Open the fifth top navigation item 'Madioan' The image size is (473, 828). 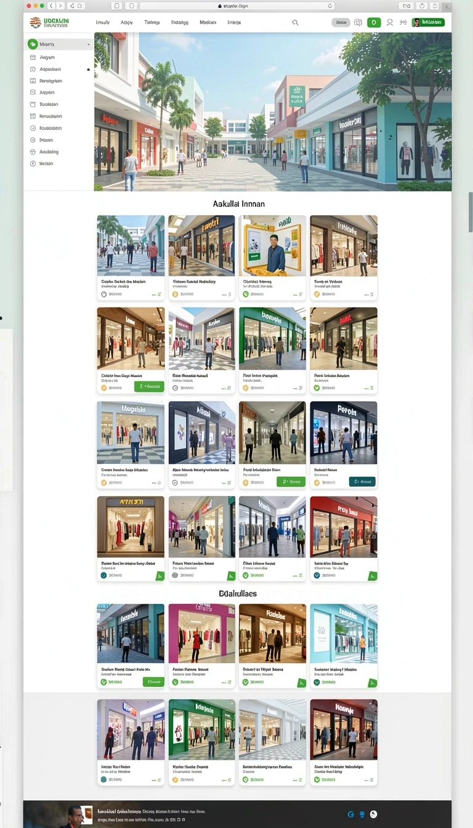[208, 22]
